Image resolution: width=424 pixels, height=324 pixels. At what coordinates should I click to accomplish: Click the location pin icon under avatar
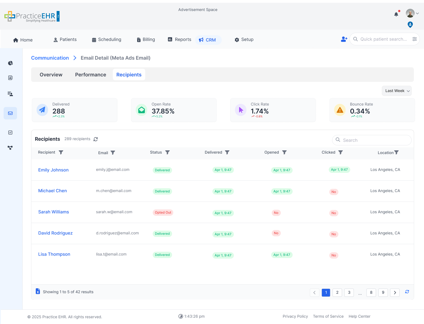point(410,25)
